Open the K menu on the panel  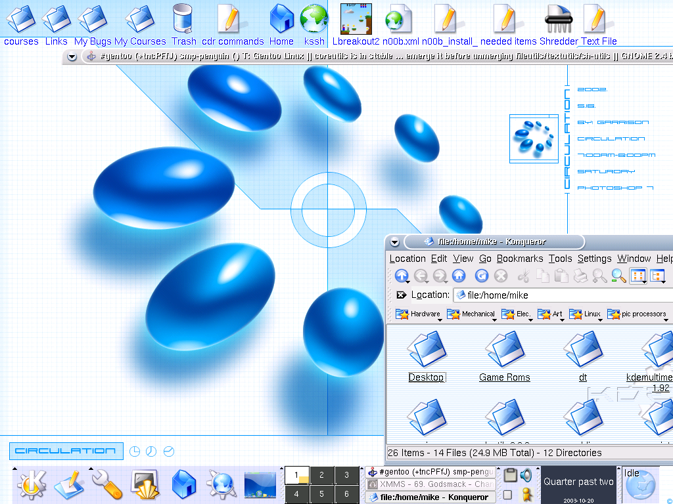pyautogui.click(x=31, y=484)
